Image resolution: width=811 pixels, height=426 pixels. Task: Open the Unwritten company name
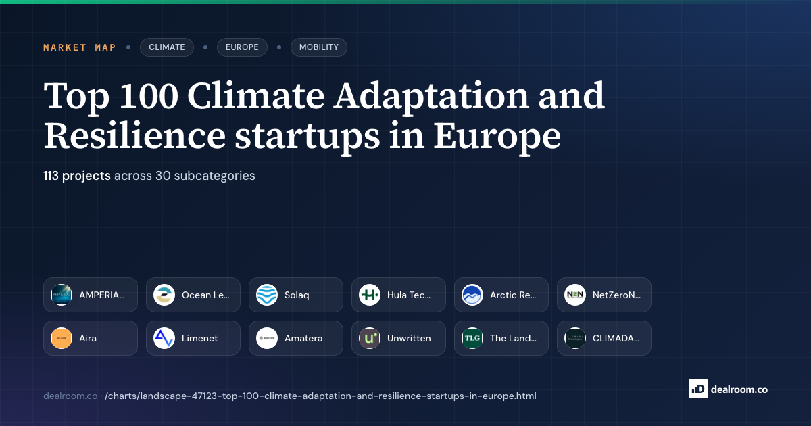(409, 338)
